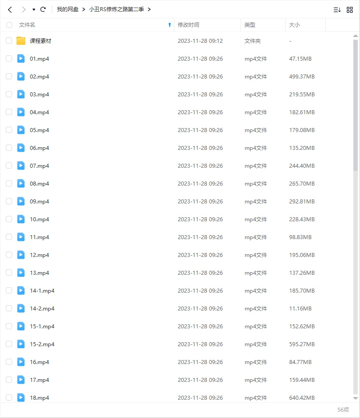360x418 pixels.
Task: Open the file 12.mp4
Action: 39,255
